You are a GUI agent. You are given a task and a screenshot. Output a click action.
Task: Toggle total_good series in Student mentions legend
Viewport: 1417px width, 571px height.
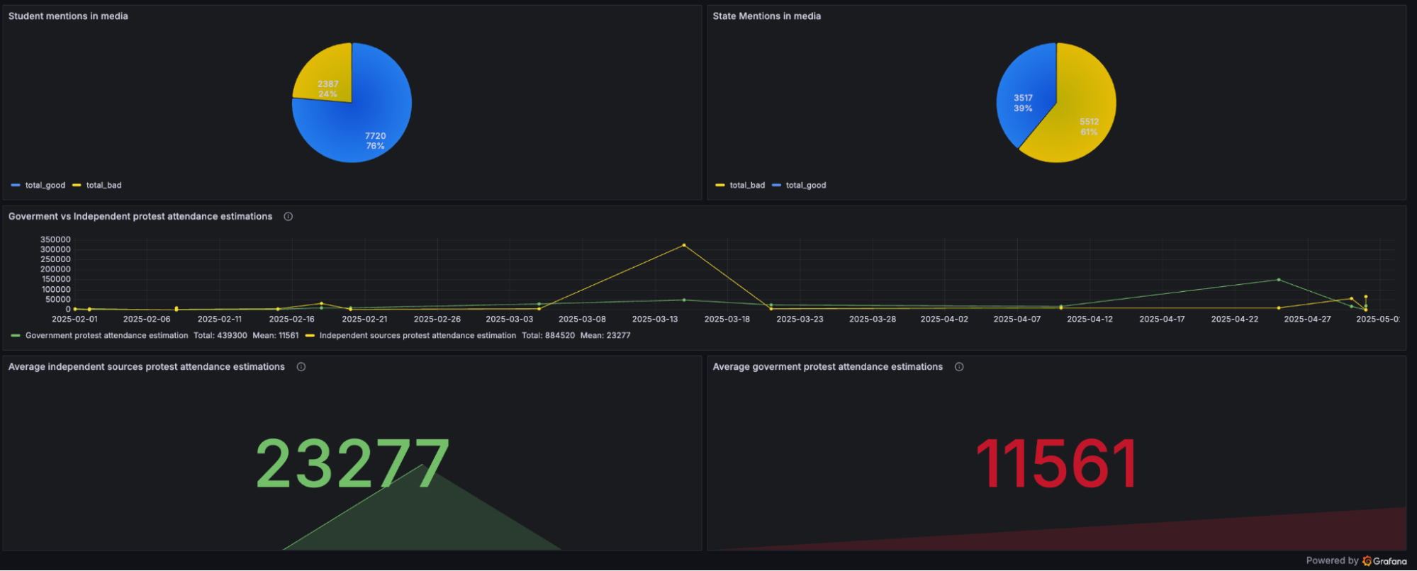pos(45,186)
